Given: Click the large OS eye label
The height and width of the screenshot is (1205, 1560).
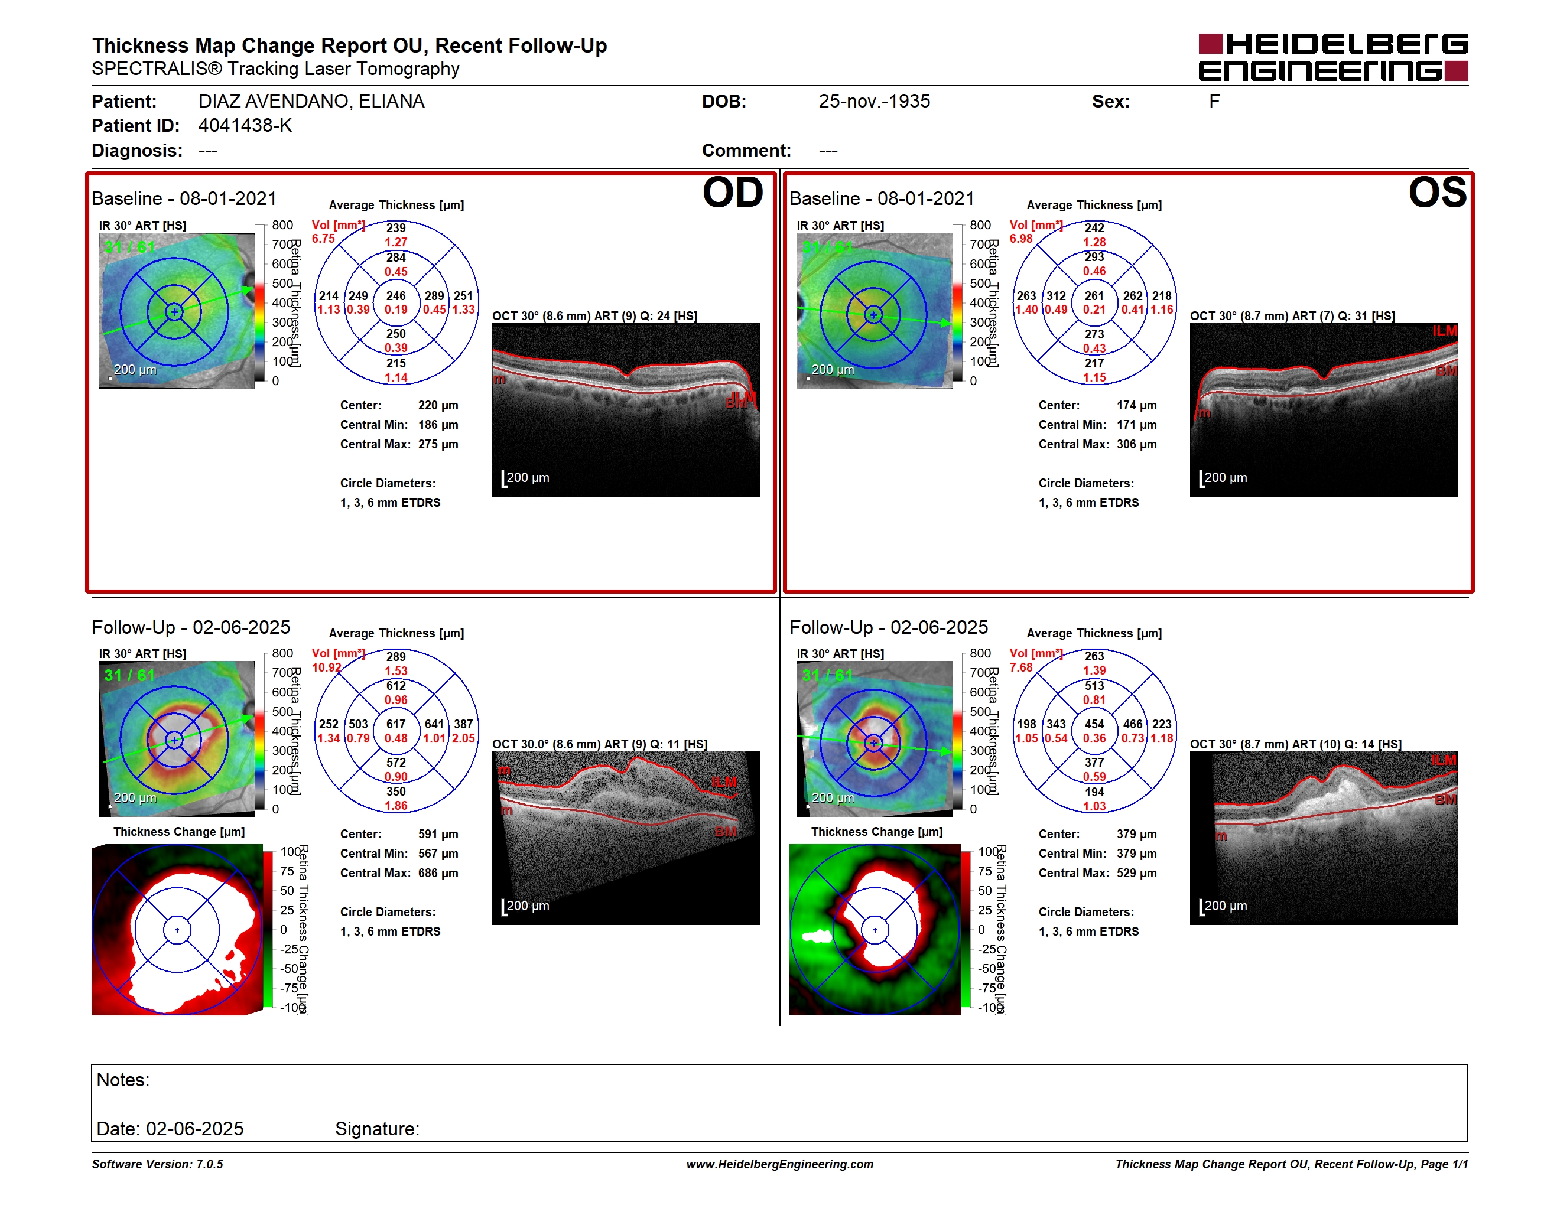Looking at the screenshot, I should [x=1437, y=193].
